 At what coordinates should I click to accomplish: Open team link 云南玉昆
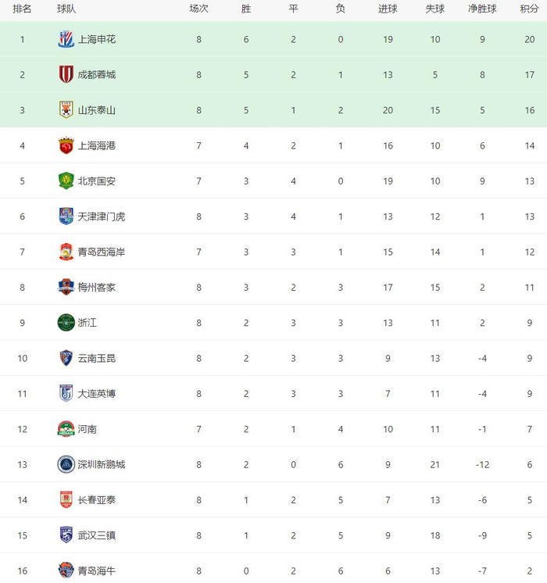[96, 358]
